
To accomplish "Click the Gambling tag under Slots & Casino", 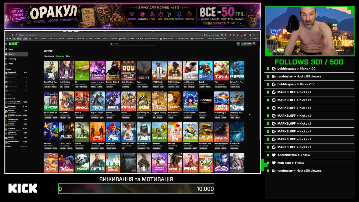I will (126, 87).
